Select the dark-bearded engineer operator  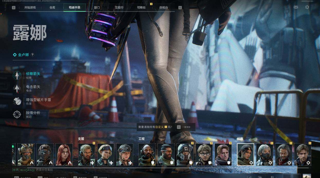coord(166,155)
